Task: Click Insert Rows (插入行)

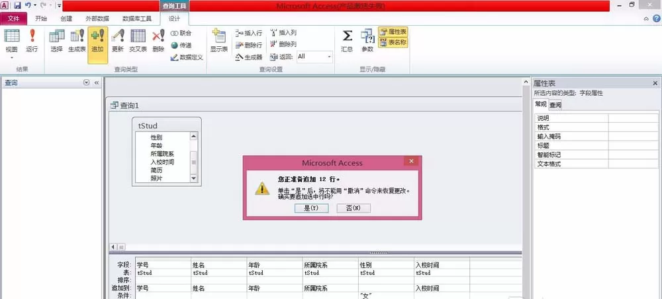Action: (249, 33)
